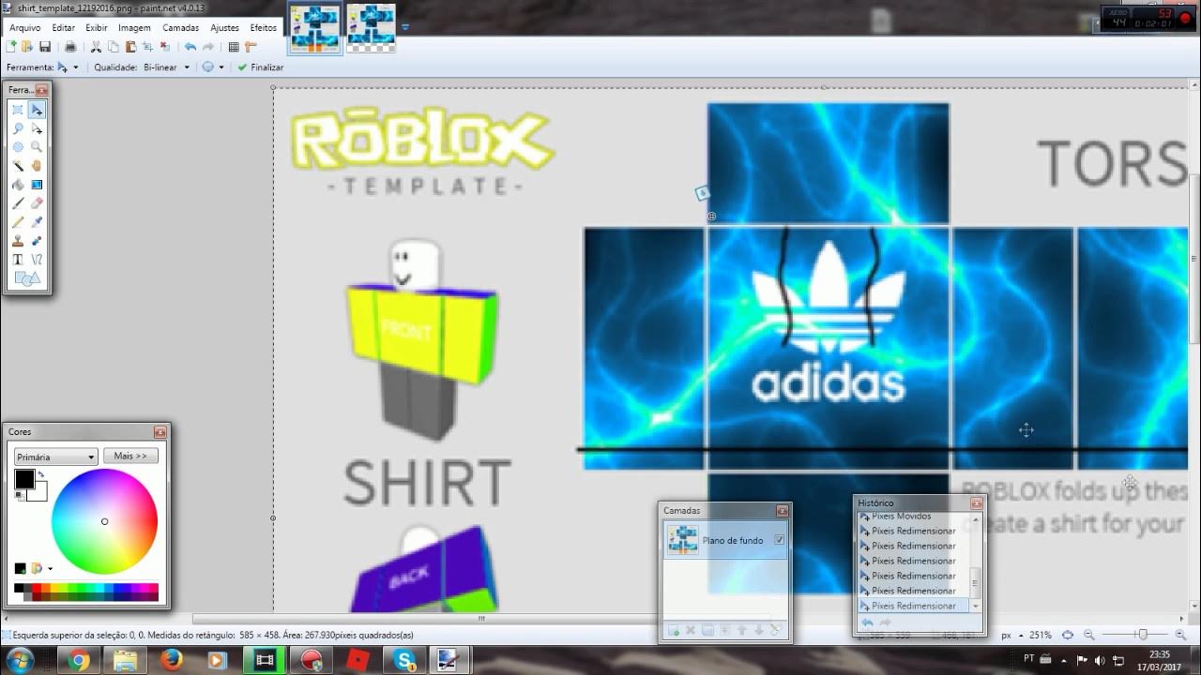
Task: Click the Cut scissors icon
Action: click(96, 47)
